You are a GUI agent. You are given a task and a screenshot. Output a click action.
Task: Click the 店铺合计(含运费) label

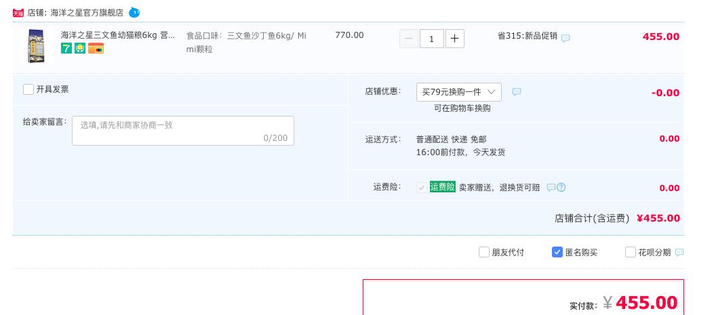(x=592, y=218)
